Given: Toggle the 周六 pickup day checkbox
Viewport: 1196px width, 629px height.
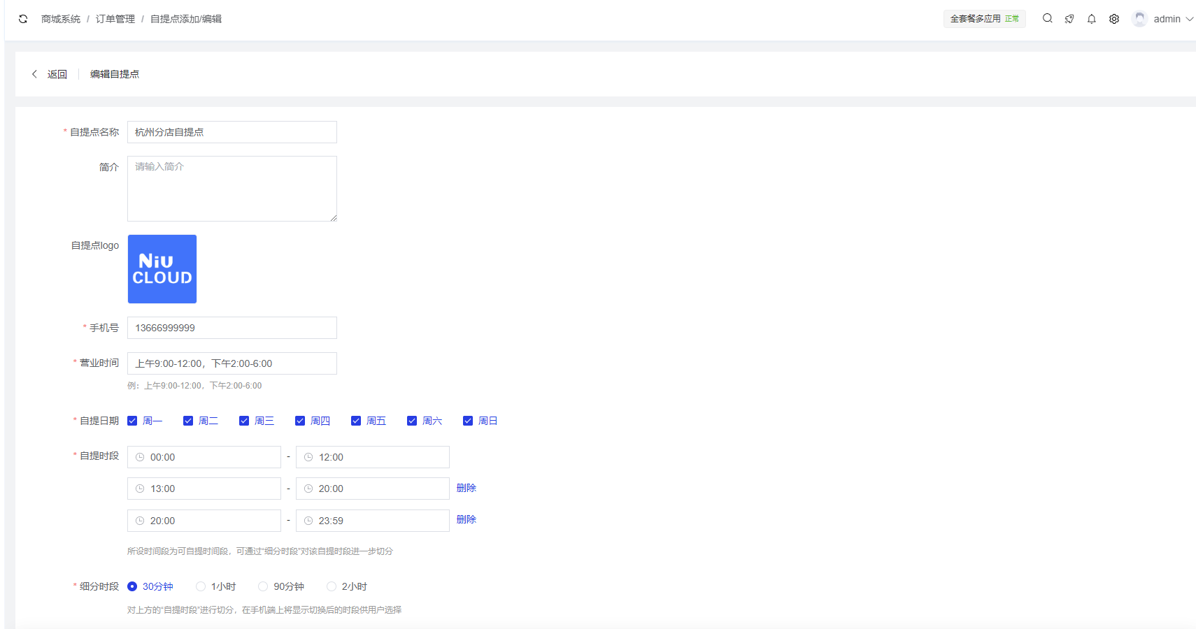Looking at the screenshot, I should coord(412,421).
